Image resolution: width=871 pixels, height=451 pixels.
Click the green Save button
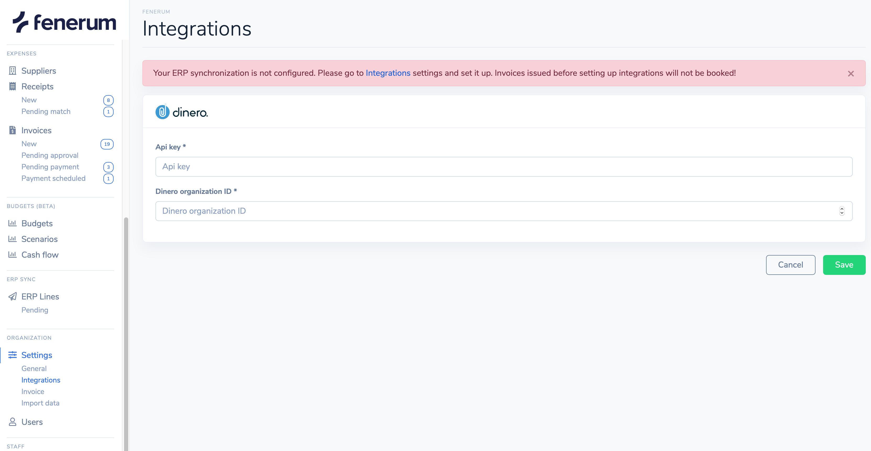click(844, 265)
